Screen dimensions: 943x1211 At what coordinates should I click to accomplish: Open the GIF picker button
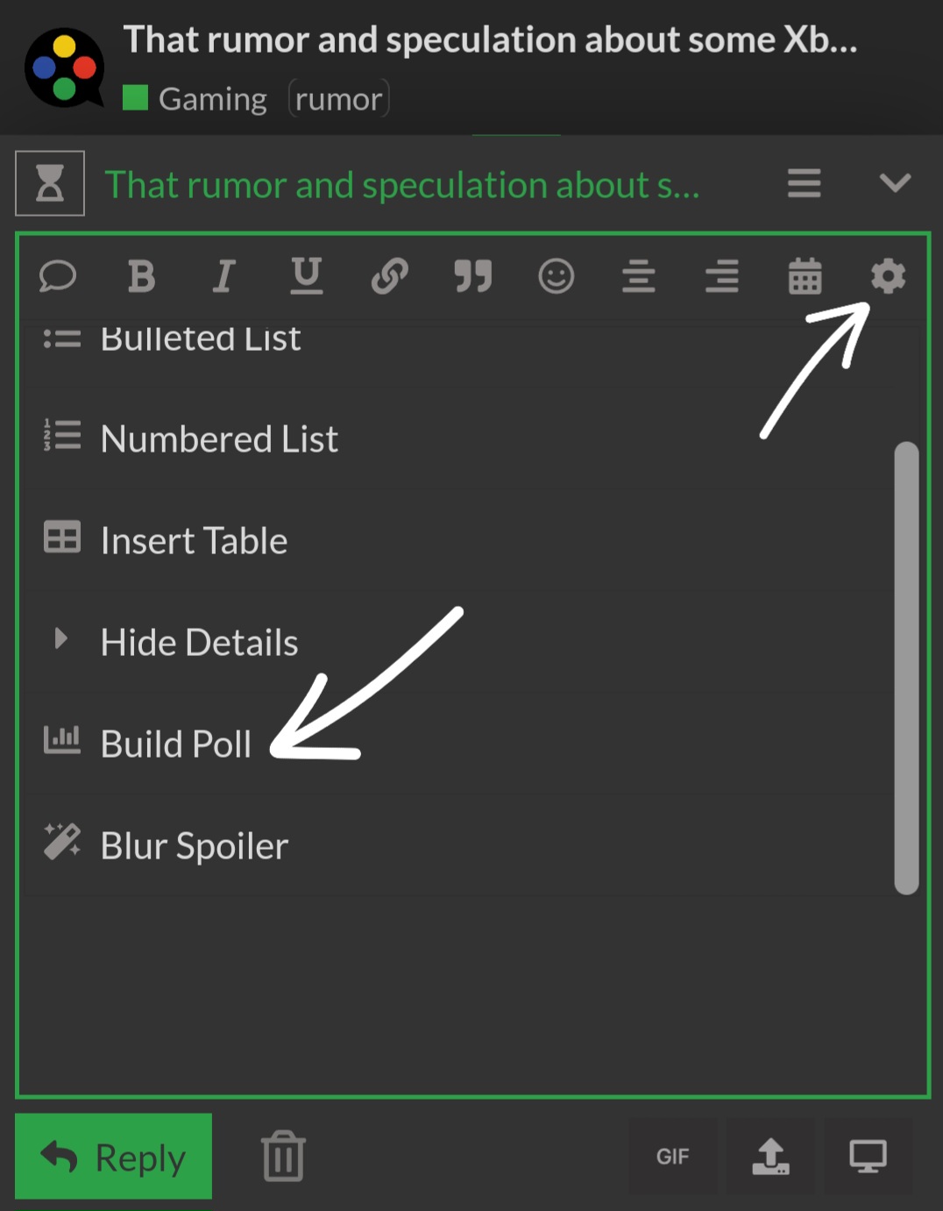click(x=672, y=1157)
